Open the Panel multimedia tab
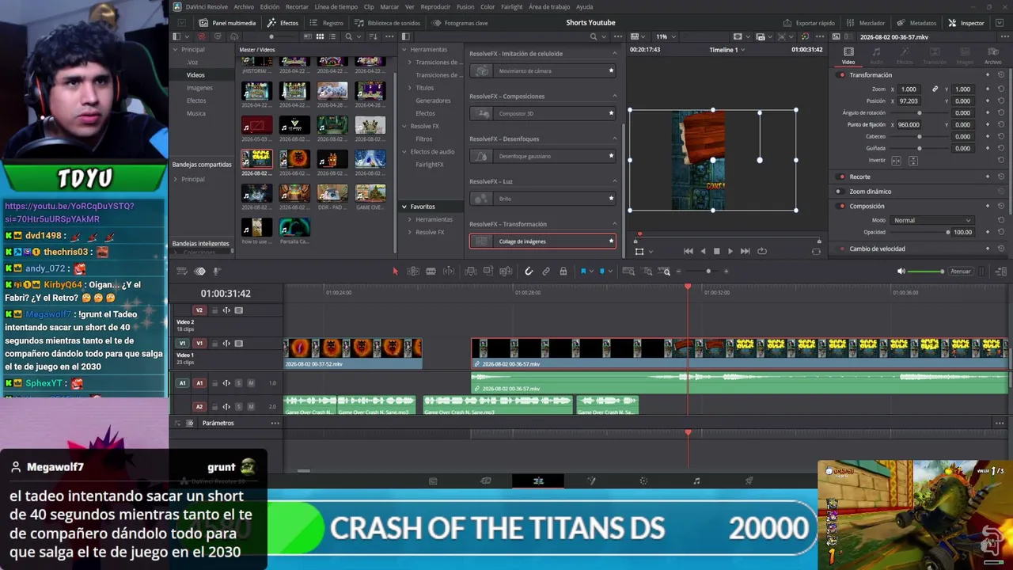Viewport: 1013px width, 570px height. click(x=227, y=23)
